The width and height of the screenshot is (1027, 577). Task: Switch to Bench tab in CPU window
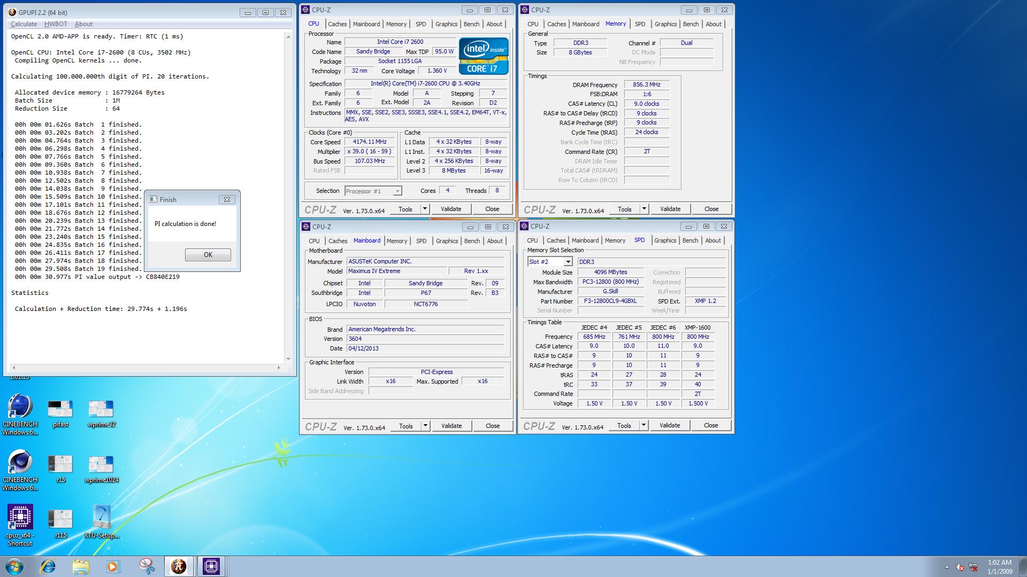[x=471, y=24]
